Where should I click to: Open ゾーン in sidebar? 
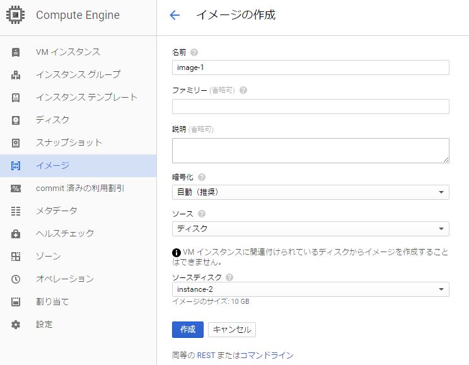point(78,257)
